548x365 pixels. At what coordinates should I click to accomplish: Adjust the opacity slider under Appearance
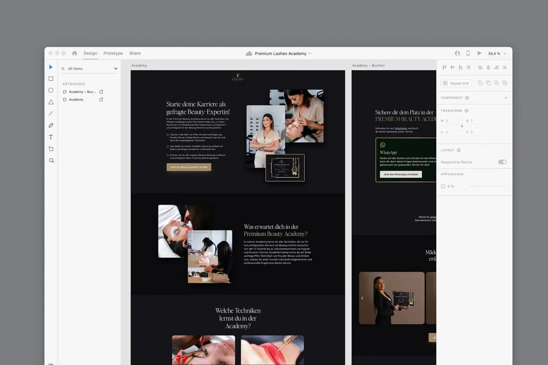click(x=464, y=186)
